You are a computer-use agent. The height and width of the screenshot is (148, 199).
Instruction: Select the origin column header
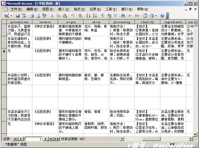[x=71, y=22]
